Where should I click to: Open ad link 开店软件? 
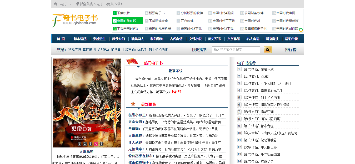coord(187,21)
